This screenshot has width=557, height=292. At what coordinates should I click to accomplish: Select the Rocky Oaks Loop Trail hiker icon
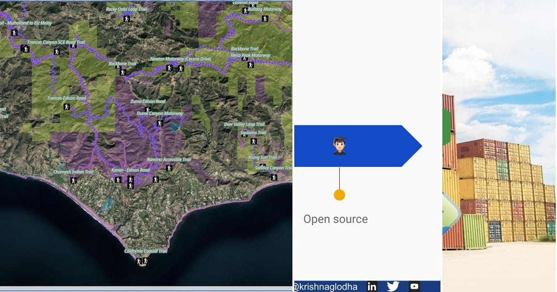tap(126, 19)
